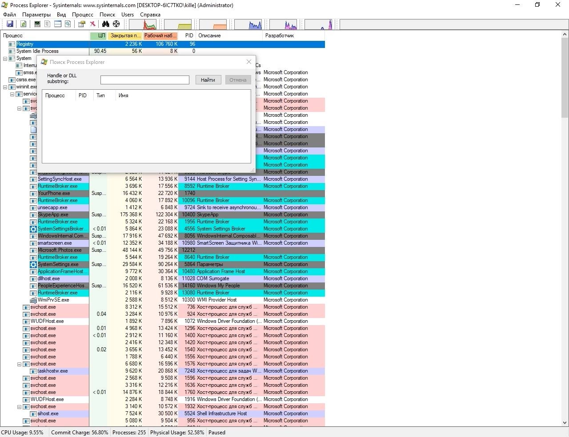This screenshot has height=437, width=569.
Task: Select the WmiPrvSE.exe process row
Action: (162, 300)
